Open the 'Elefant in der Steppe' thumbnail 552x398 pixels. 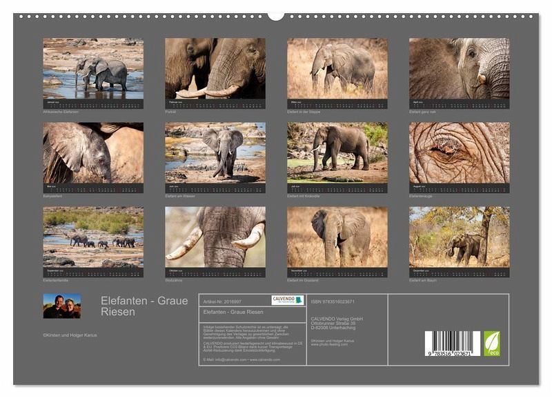tap(337, 69)
